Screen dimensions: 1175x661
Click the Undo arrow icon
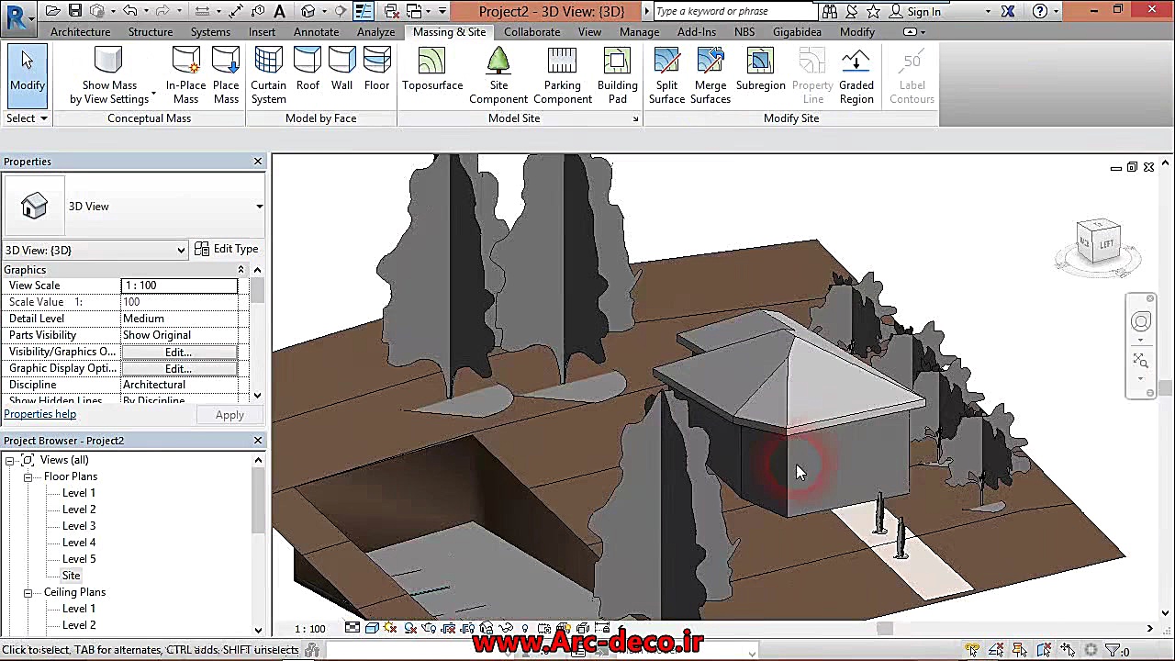click(130, 11)
